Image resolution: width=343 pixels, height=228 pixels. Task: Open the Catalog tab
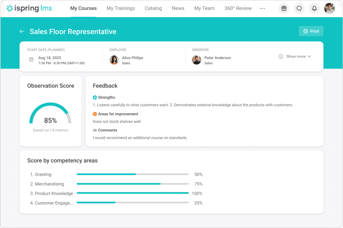click(x=153, y=8)
